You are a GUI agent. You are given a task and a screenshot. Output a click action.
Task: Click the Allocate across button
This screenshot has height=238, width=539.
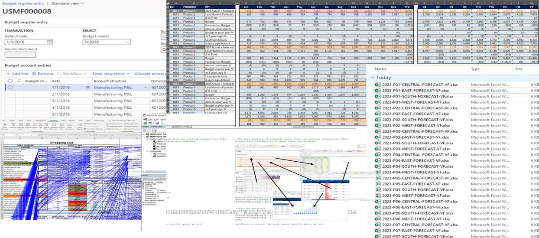pos(150,74)
